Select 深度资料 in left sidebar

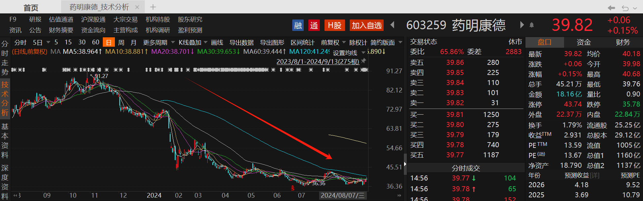pos(5,182)
